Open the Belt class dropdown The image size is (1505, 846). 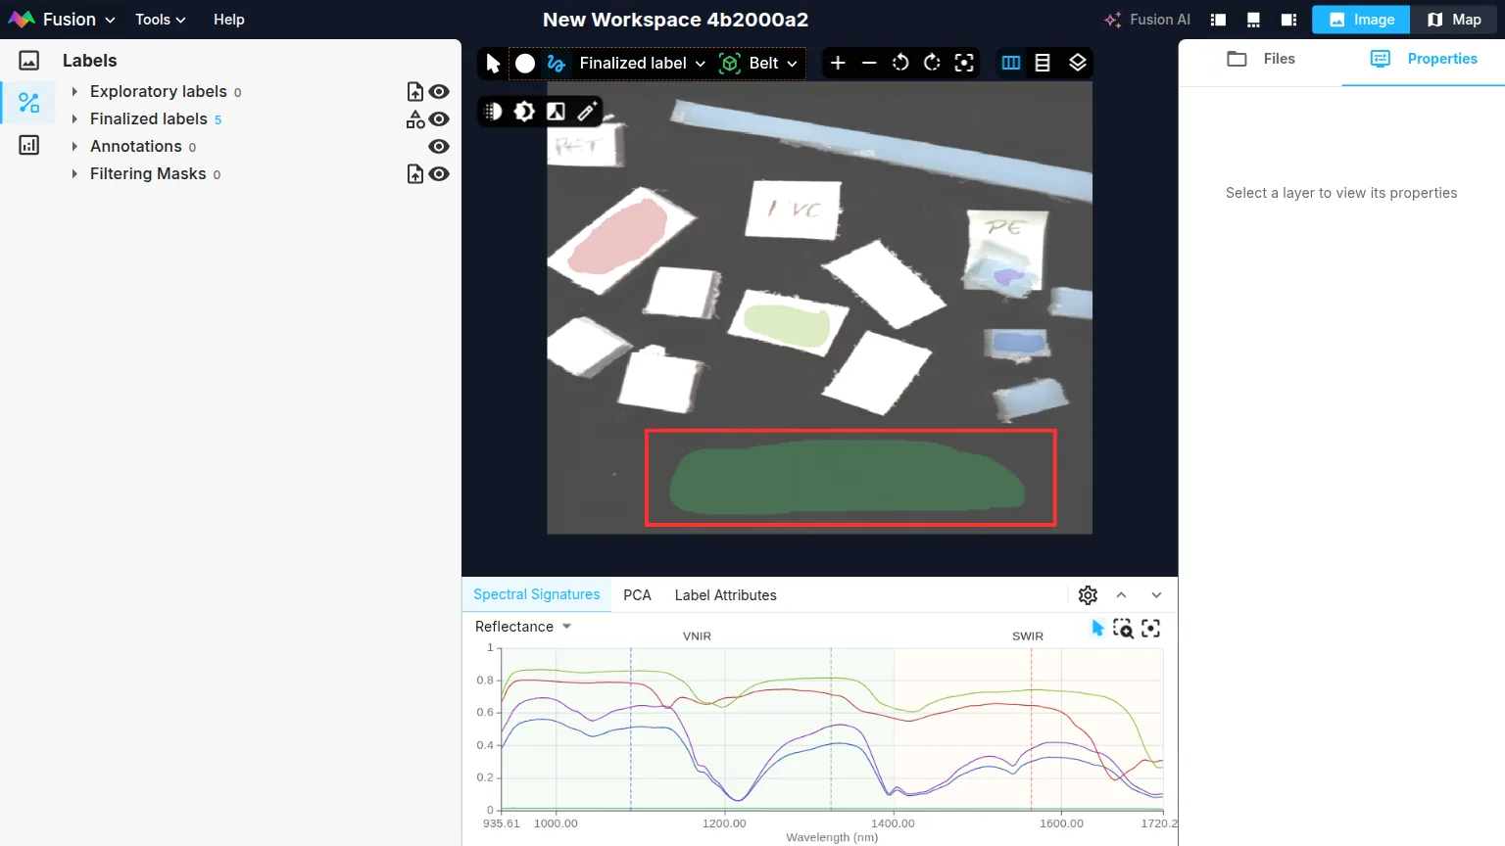tap(760, 64)
